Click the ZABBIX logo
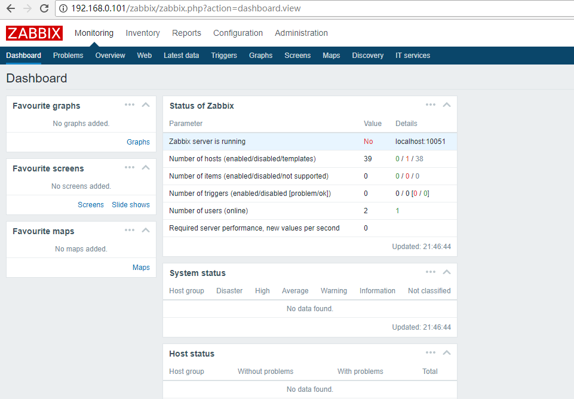The width and height of the screenshot is (574, 399). point(35,33)
